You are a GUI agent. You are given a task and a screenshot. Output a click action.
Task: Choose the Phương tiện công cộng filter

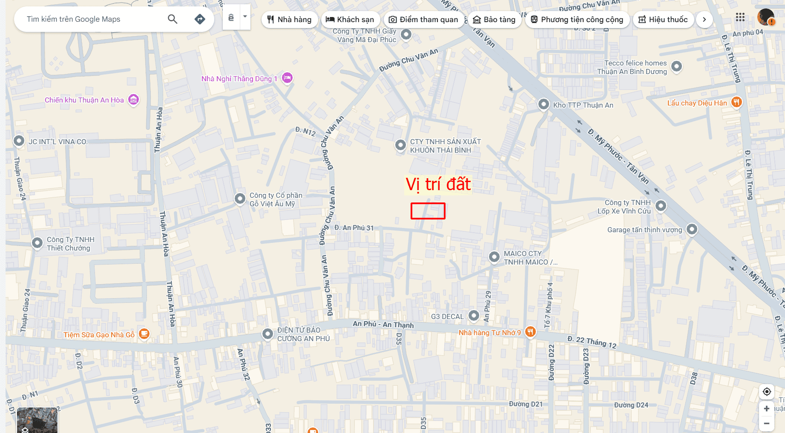577,20
